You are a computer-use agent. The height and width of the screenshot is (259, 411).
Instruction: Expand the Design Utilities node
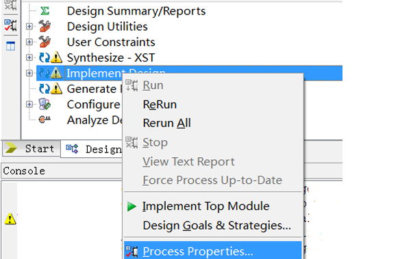(29, 27)
